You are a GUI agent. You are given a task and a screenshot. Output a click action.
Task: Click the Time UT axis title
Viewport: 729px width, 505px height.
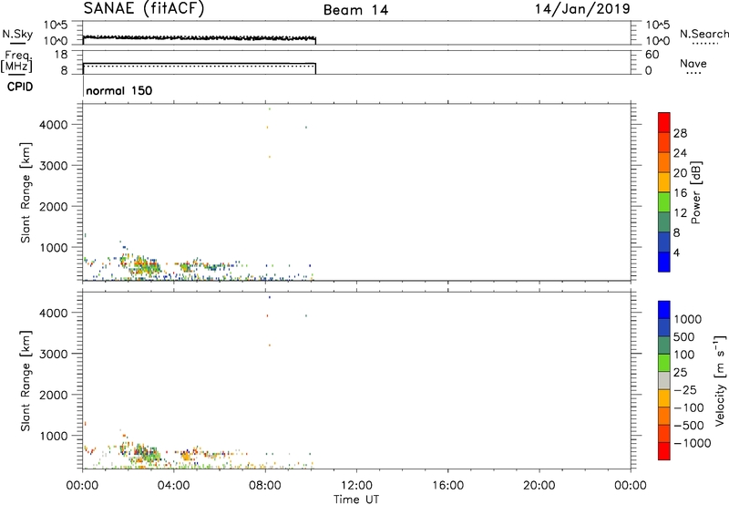point(356,500)
